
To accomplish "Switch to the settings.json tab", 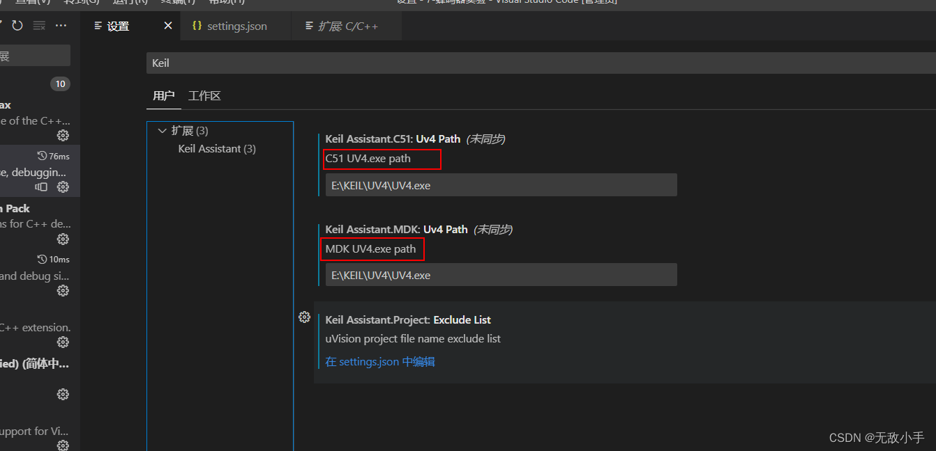I will (x=236, y=26).
